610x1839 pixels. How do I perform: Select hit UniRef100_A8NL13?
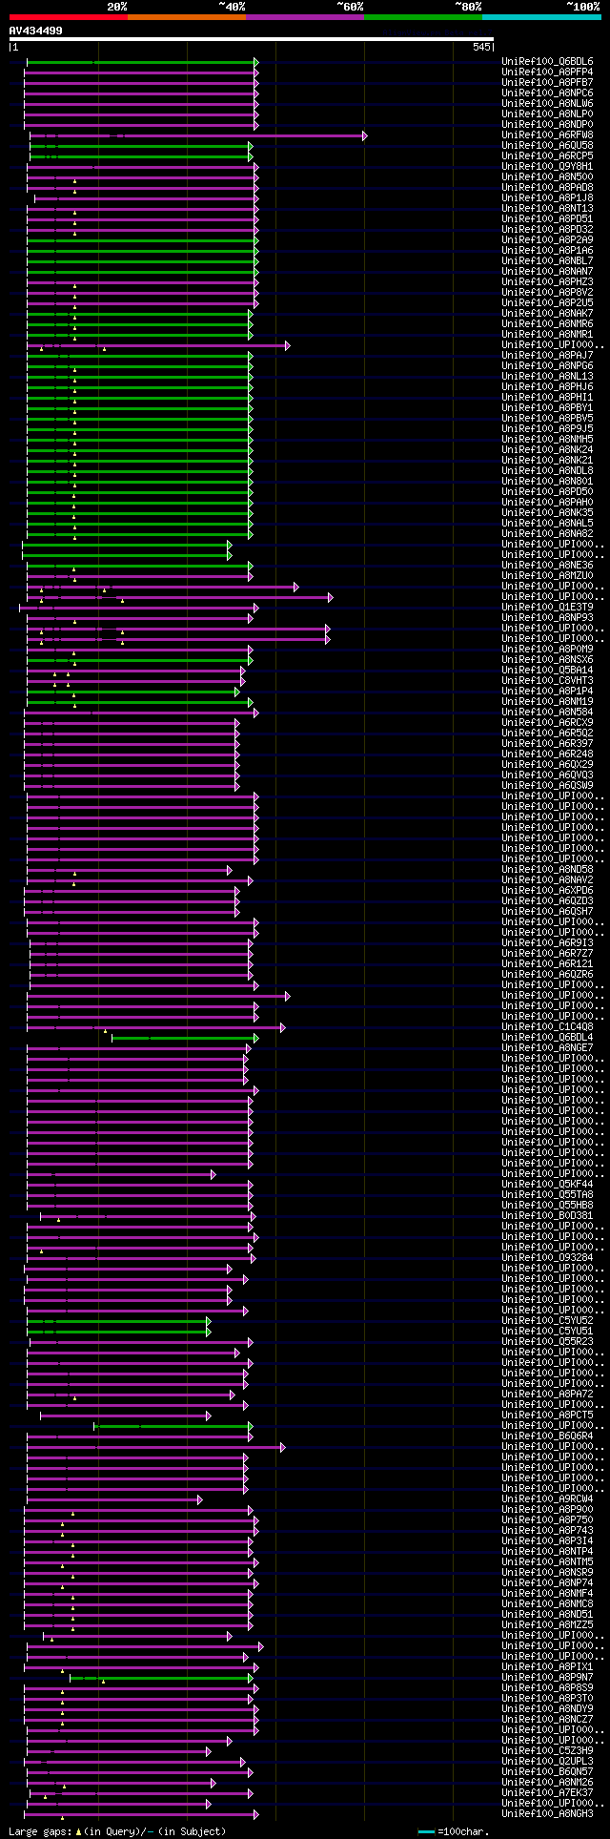click(x=547, y=376)
